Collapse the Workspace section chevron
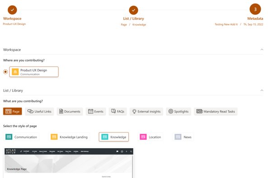This screenshot has width=268, height=178. 262,50
